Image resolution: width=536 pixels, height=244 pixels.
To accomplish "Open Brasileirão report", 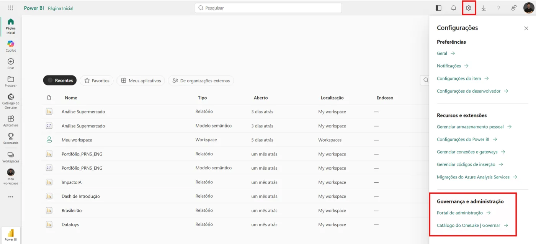I will pos(72,210).
